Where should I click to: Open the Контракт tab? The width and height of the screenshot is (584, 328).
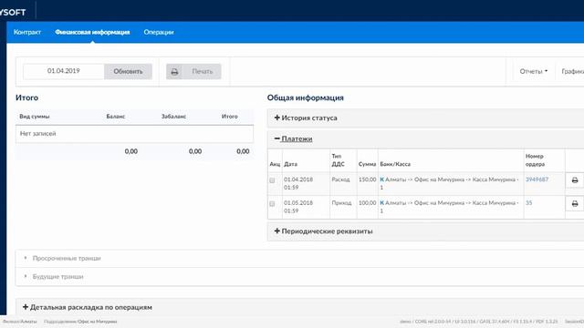[27, 33]
